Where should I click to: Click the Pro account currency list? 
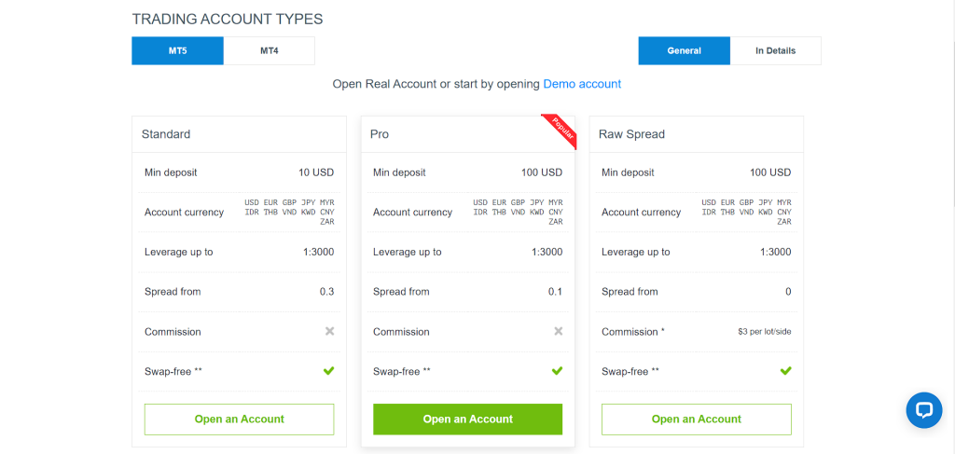(519, 212)
